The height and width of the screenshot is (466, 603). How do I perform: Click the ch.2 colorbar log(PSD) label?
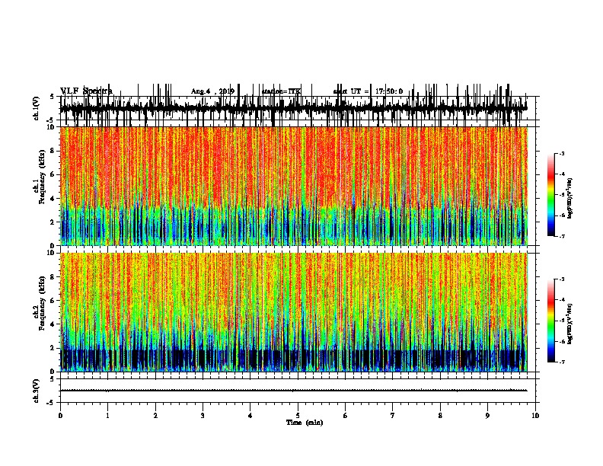(x=570, y=324)
